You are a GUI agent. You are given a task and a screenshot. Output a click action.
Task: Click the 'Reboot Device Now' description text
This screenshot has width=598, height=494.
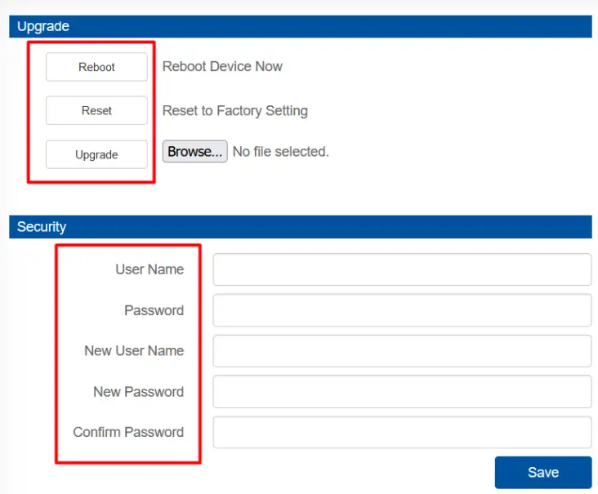222,67
